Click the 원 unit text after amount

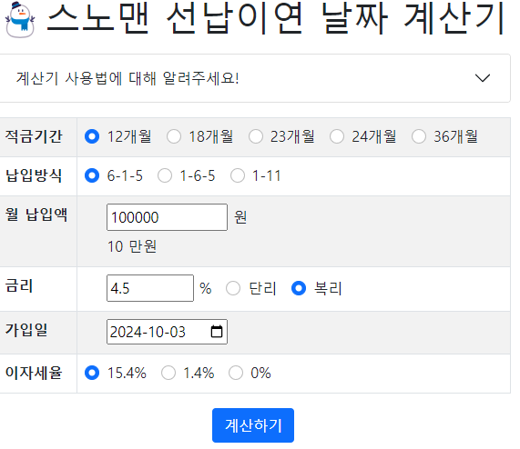240,217
